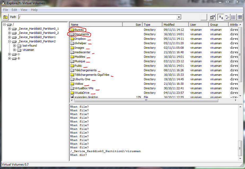Click the 30/10/11 22:41 modified date
This screenshot has width=245, height=169.
(174, 88)
